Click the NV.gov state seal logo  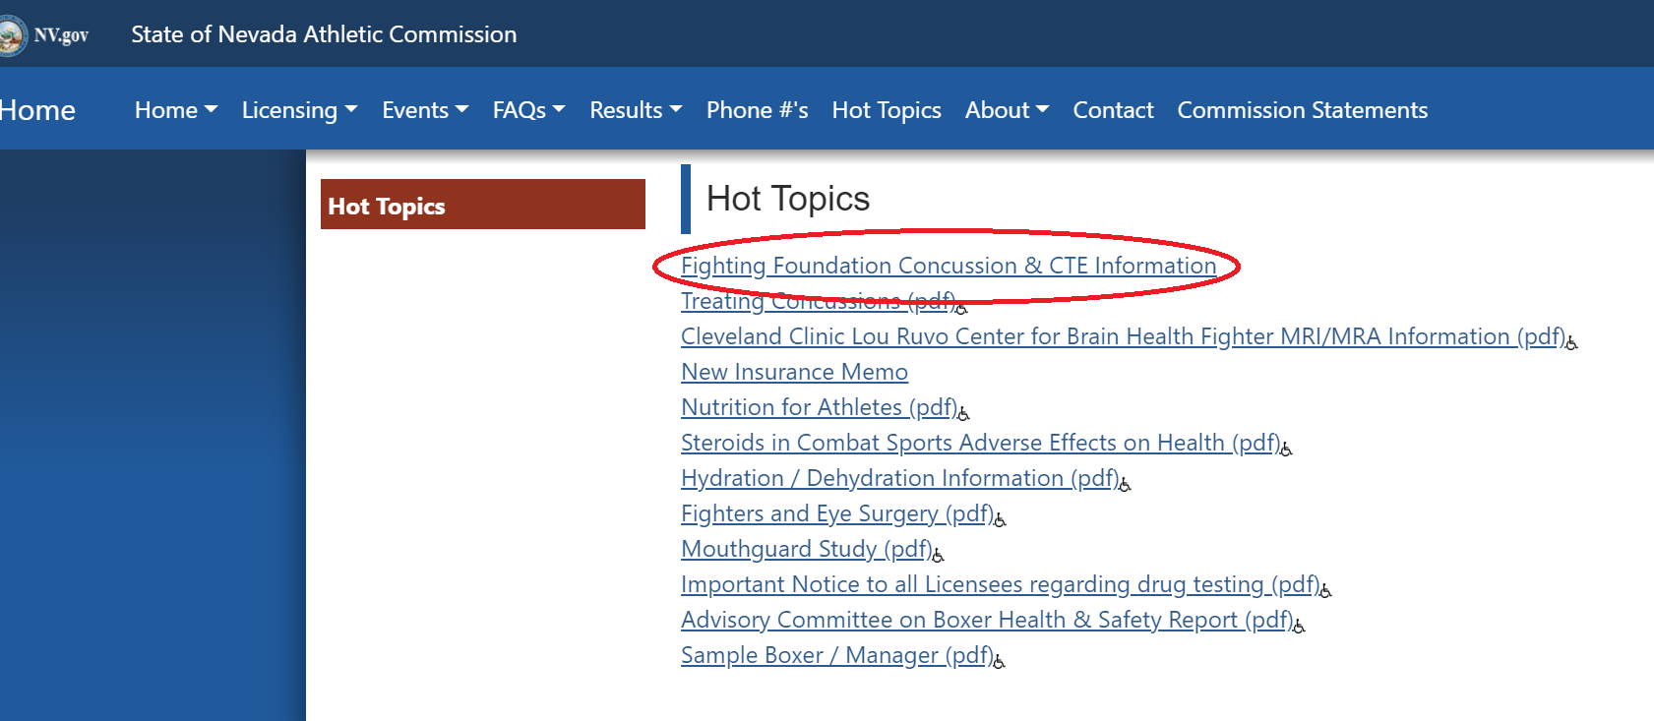coord(14,35)
